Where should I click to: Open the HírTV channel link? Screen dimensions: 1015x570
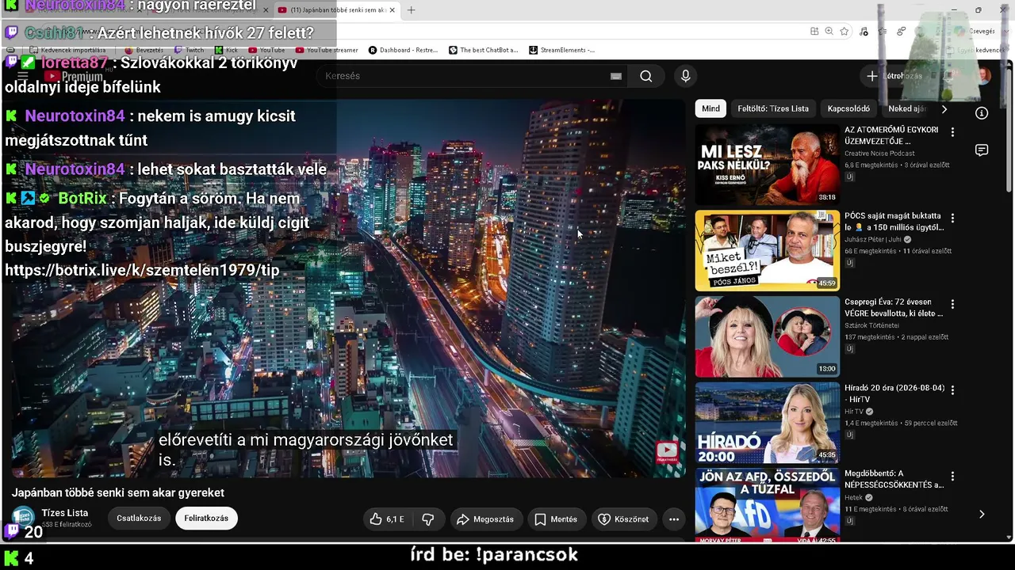854,412
